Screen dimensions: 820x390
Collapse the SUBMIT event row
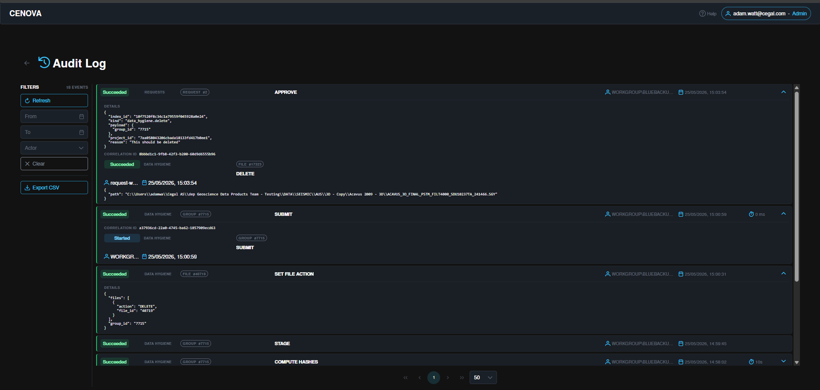pyautogui.click(x=783, y=214)
